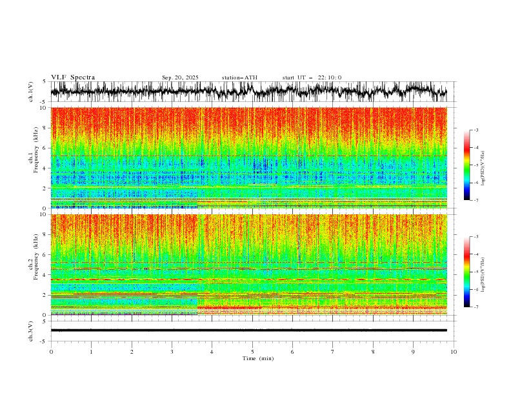The width and height of the screenshot is (511, 395).
Task: Click the "-3" value on ch.2 colorbar
Action: [476, 237]
